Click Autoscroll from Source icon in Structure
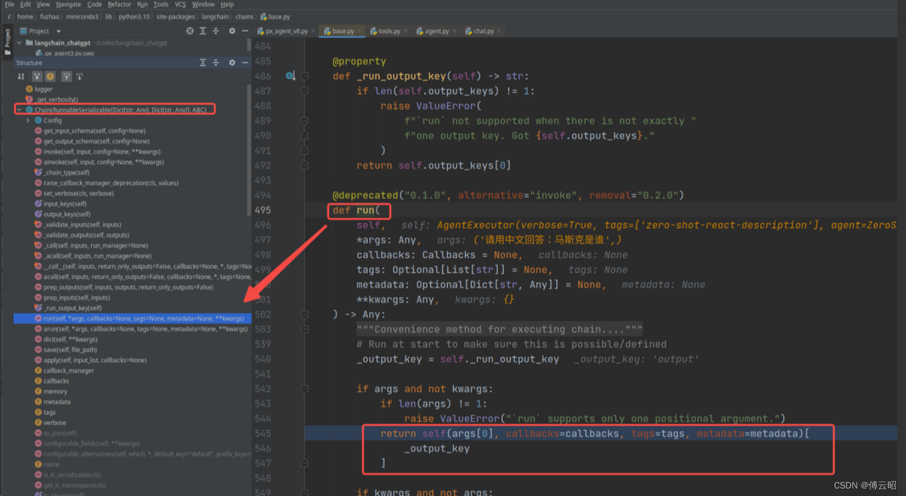The width and height of the screenshot is (906, 496). (79, 77)
